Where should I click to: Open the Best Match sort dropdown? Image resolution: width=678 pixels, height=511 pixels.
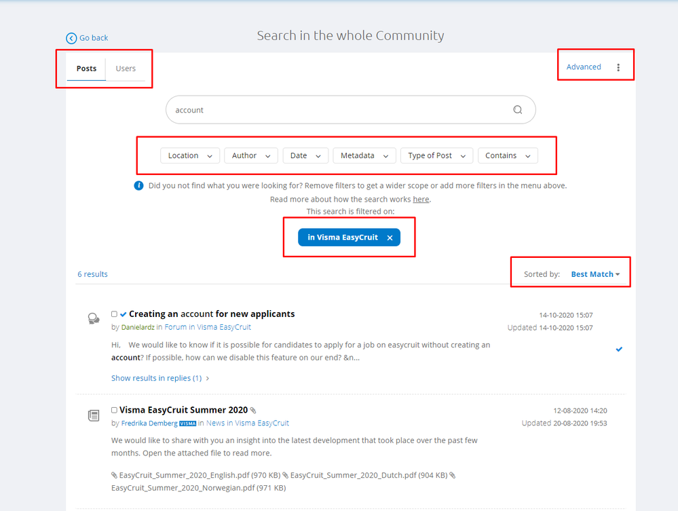click(x=595, y=274)
